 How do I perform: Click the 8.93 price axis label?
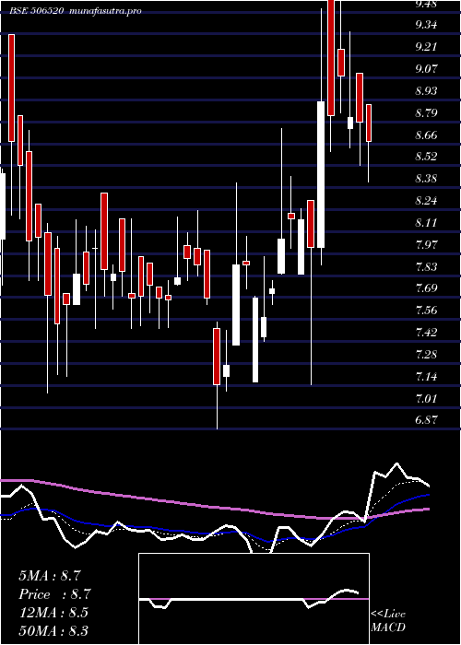(x=426, y=91)
